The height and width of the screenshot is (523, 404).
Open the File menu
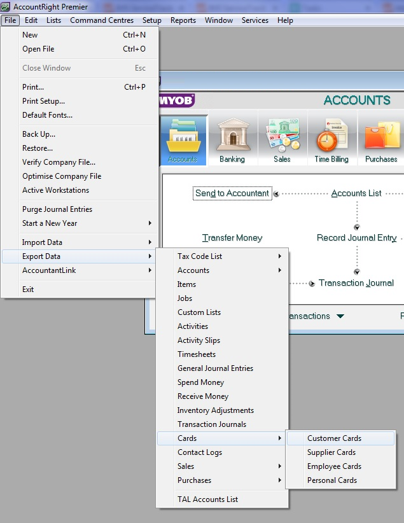coord(10,20)
